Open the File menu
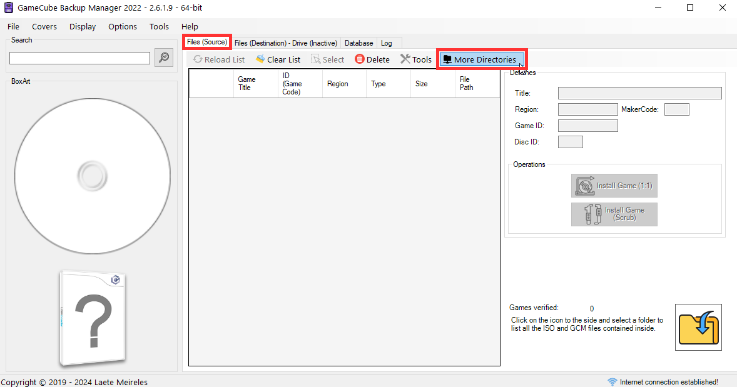The height and width of the screenshot is (387, 737). [x=13, y=26]
